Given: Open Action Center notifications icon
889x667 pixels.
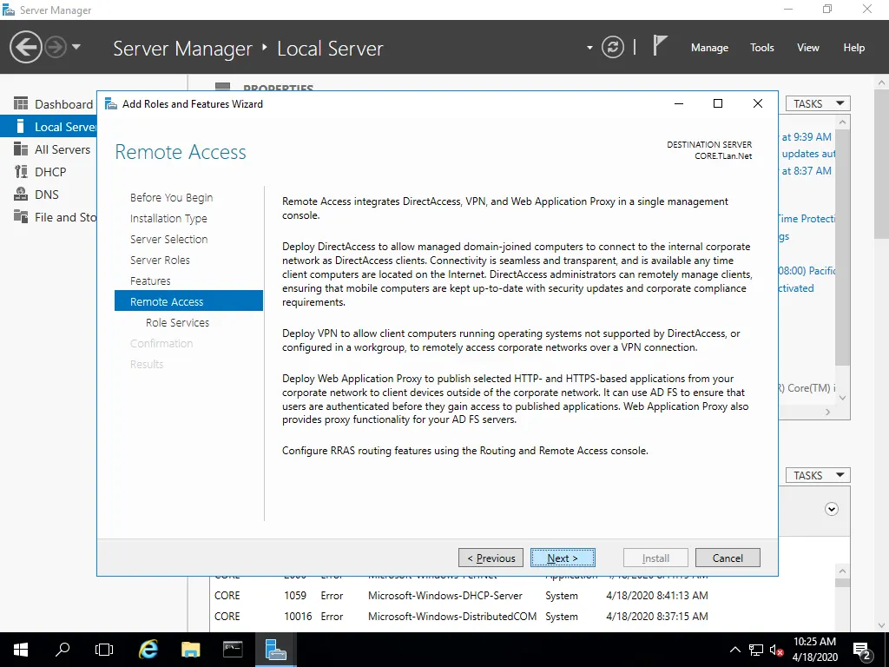Looking at the screenshot, I should click(x=862, y=650).
